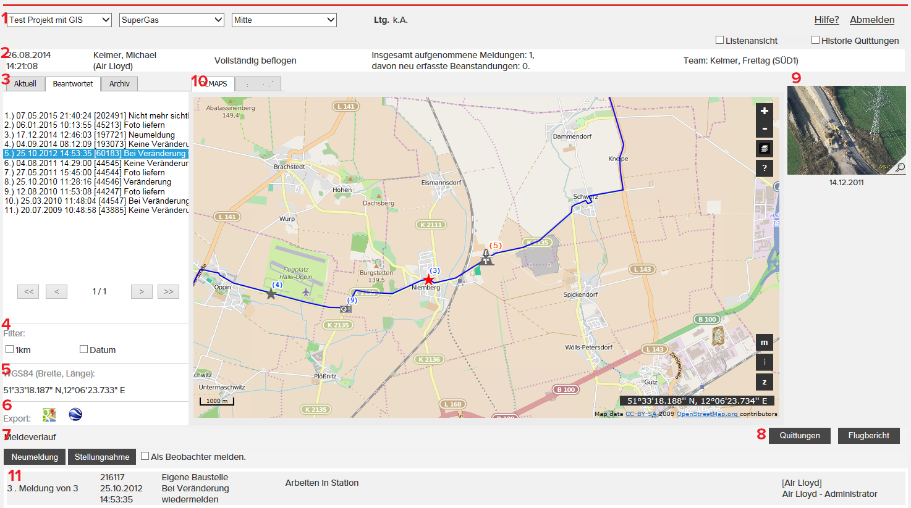Open the 'Test Projekt mit GIS' dropdown
Screen dimensions: 911x508
coord(59,20)
